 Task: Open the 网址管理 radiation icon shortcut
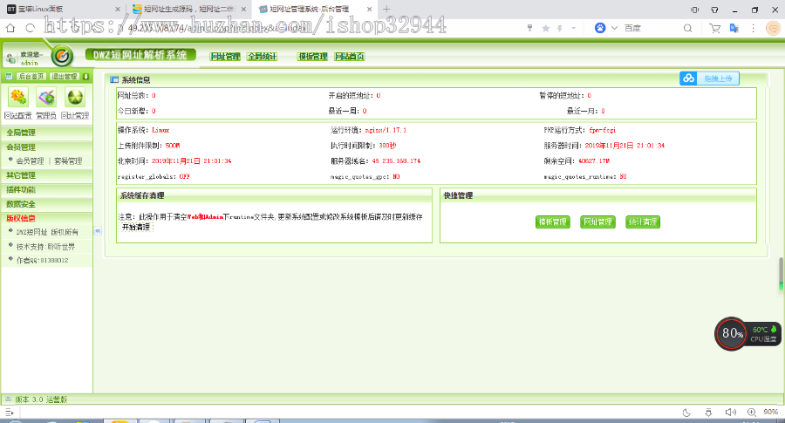click(x=75, y=97)
